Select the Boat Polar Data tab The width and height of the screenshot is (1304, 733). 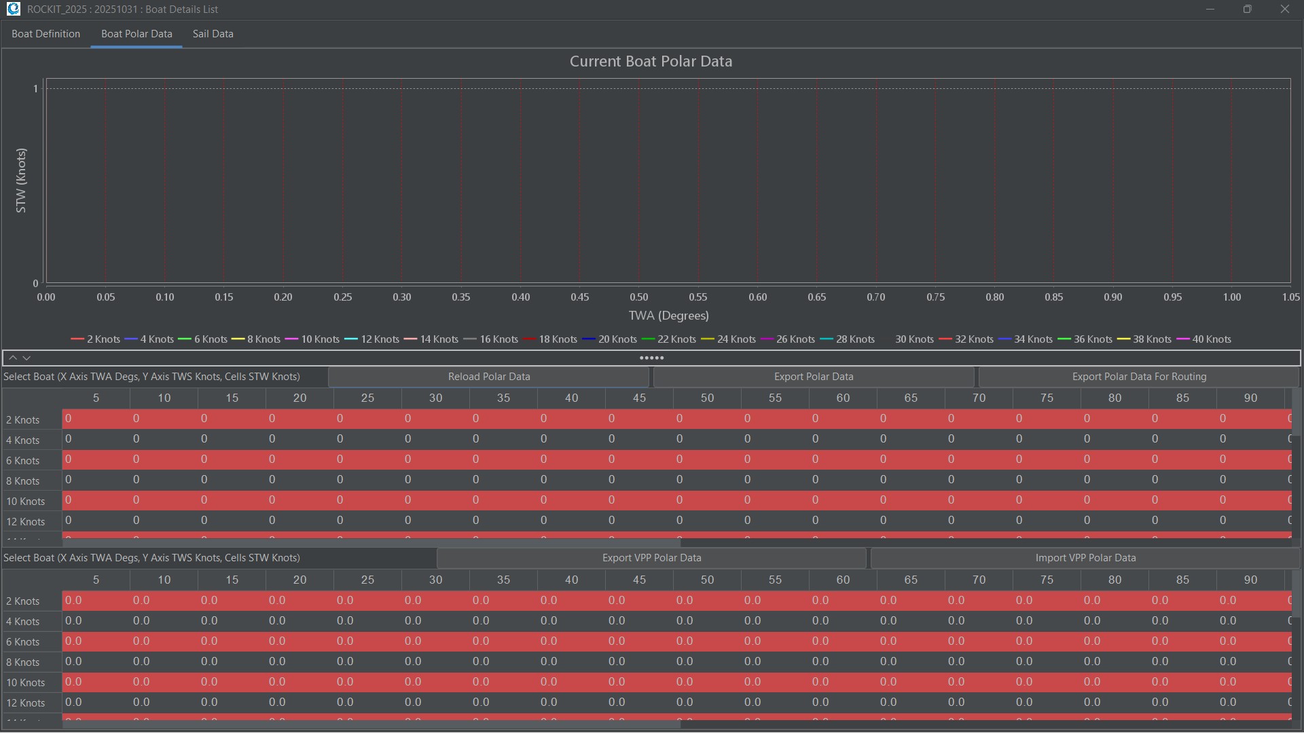(x=137, y=34)
